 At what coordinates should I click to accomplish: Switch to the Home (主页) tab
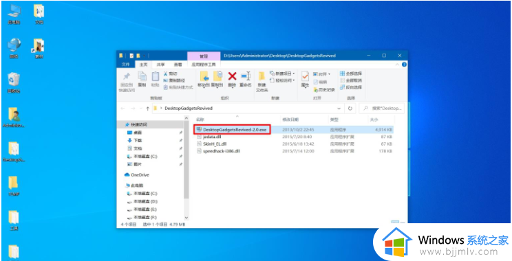144,65
